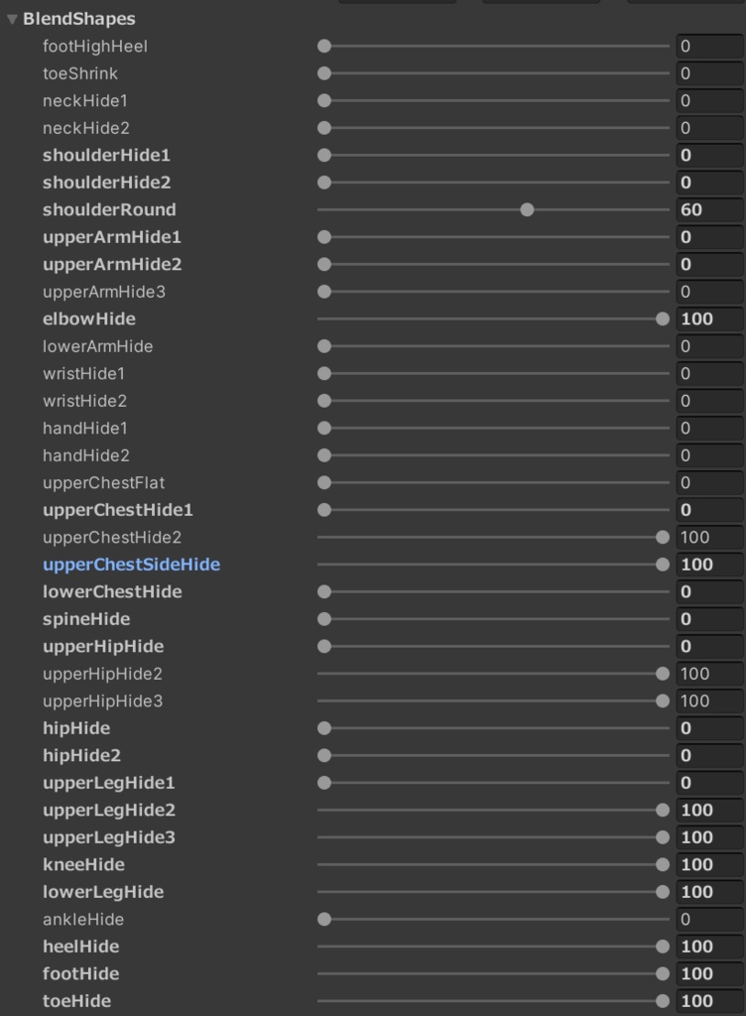Click the upperHipHide2 slider handle
This screenshot has width=746, height=1016.
point(663,674)
